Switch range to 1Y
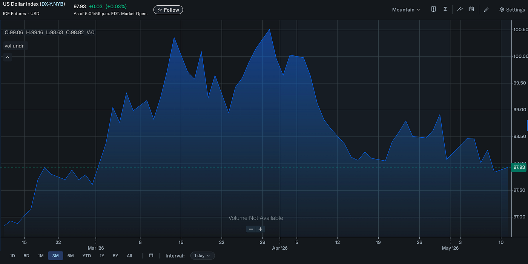This screenshot has height=264, width=528. click(102, 256)
